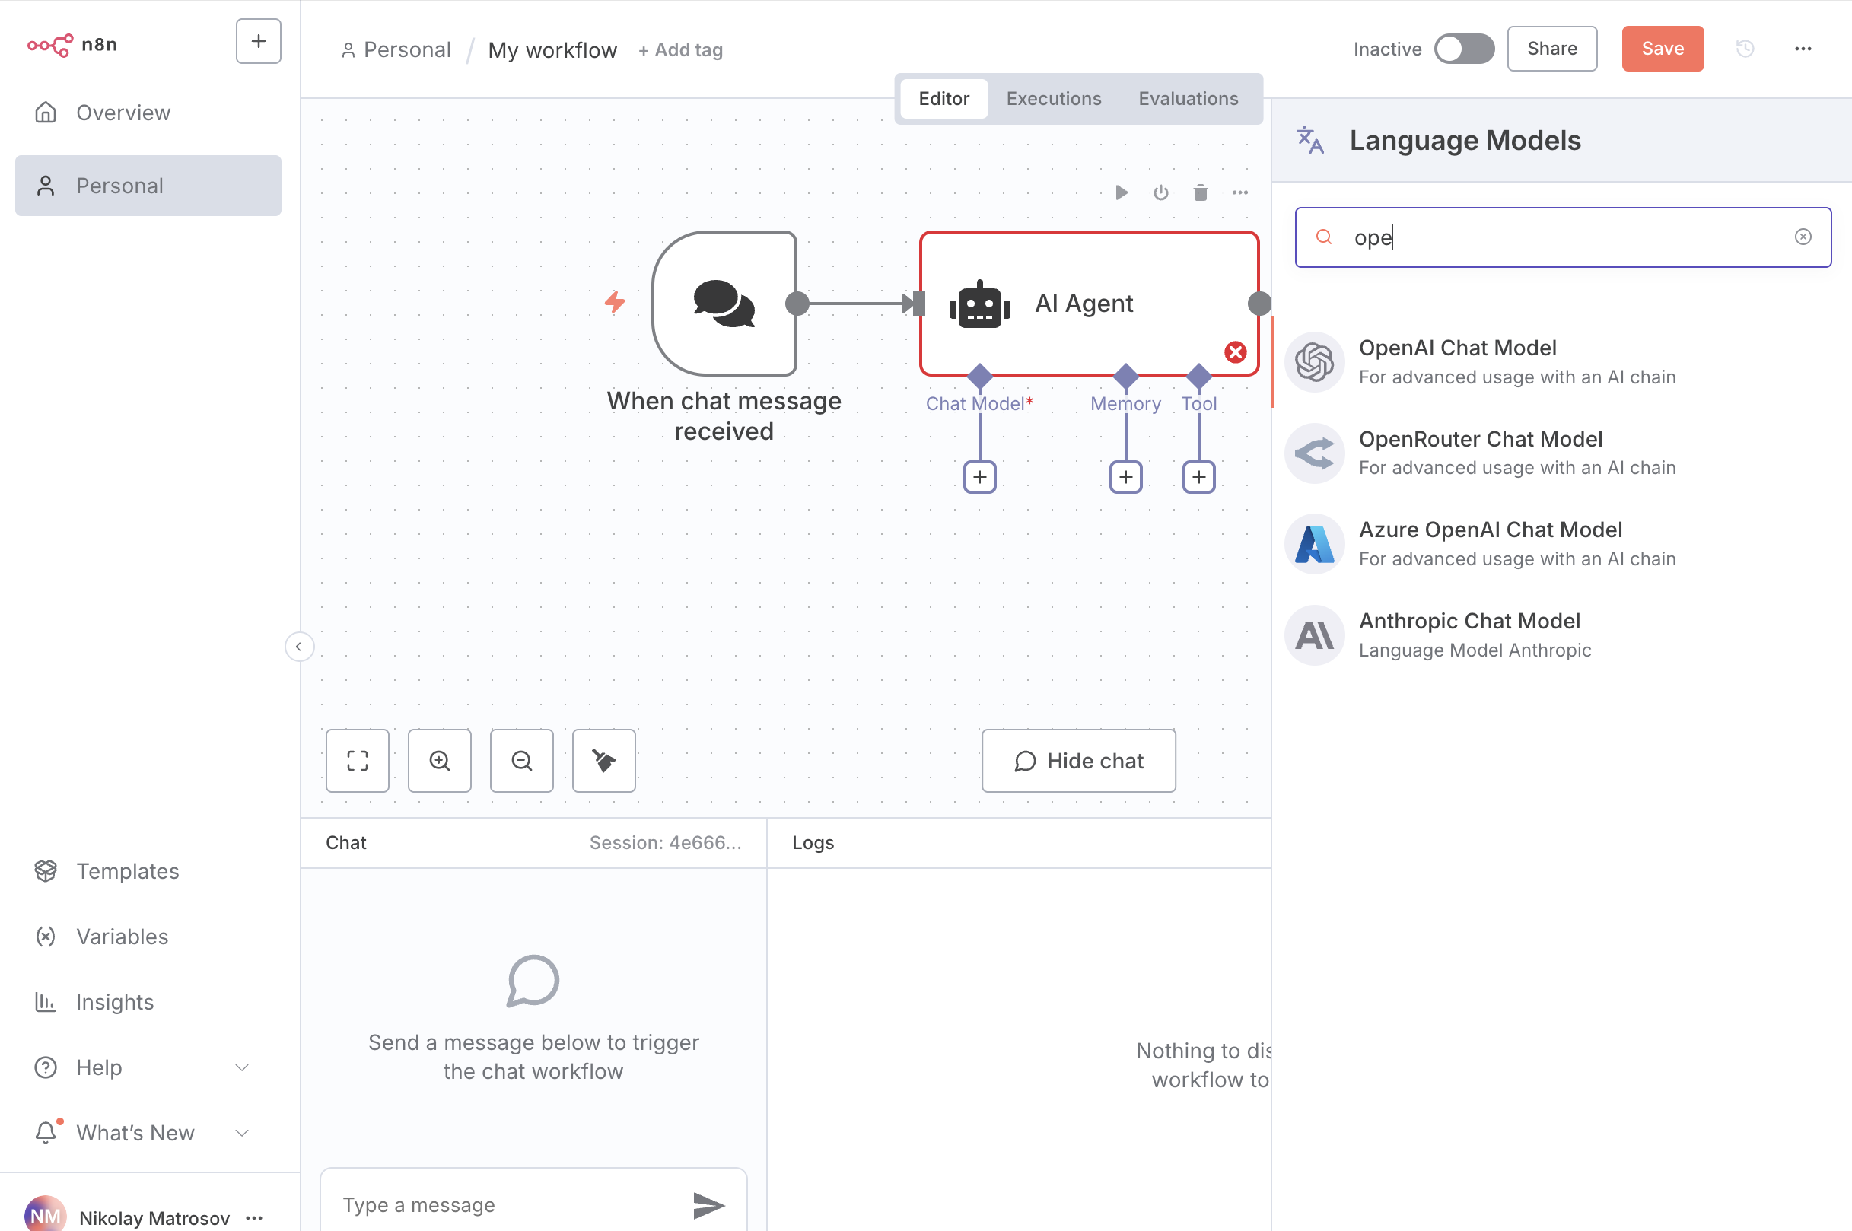
Task: Open user options next to Nikolay Matrosov
Action: pyautogui.click(x=254, y=1217)
